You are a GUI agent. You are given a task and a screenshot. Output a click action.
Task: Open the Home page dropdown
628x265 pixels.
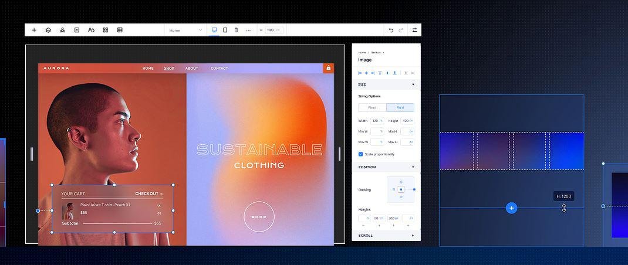pos(185,30)
